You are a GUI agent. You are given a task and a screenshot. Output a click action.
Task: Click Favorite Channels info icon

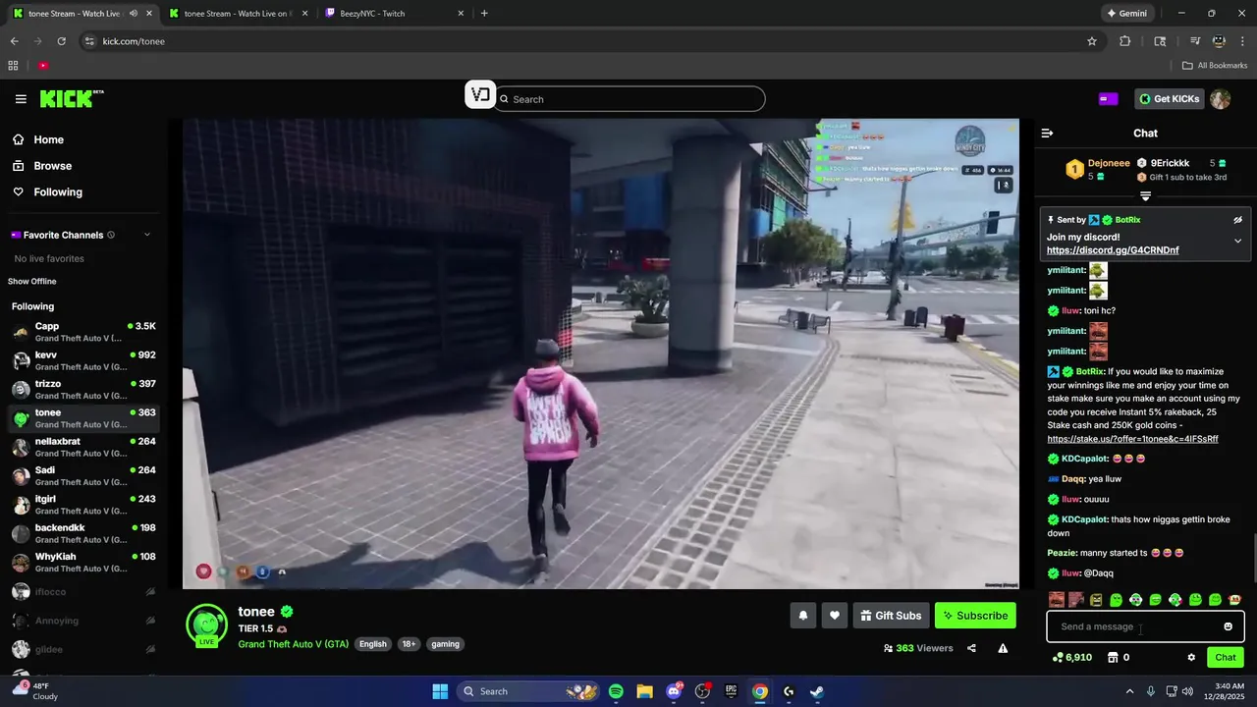(111, 235)
